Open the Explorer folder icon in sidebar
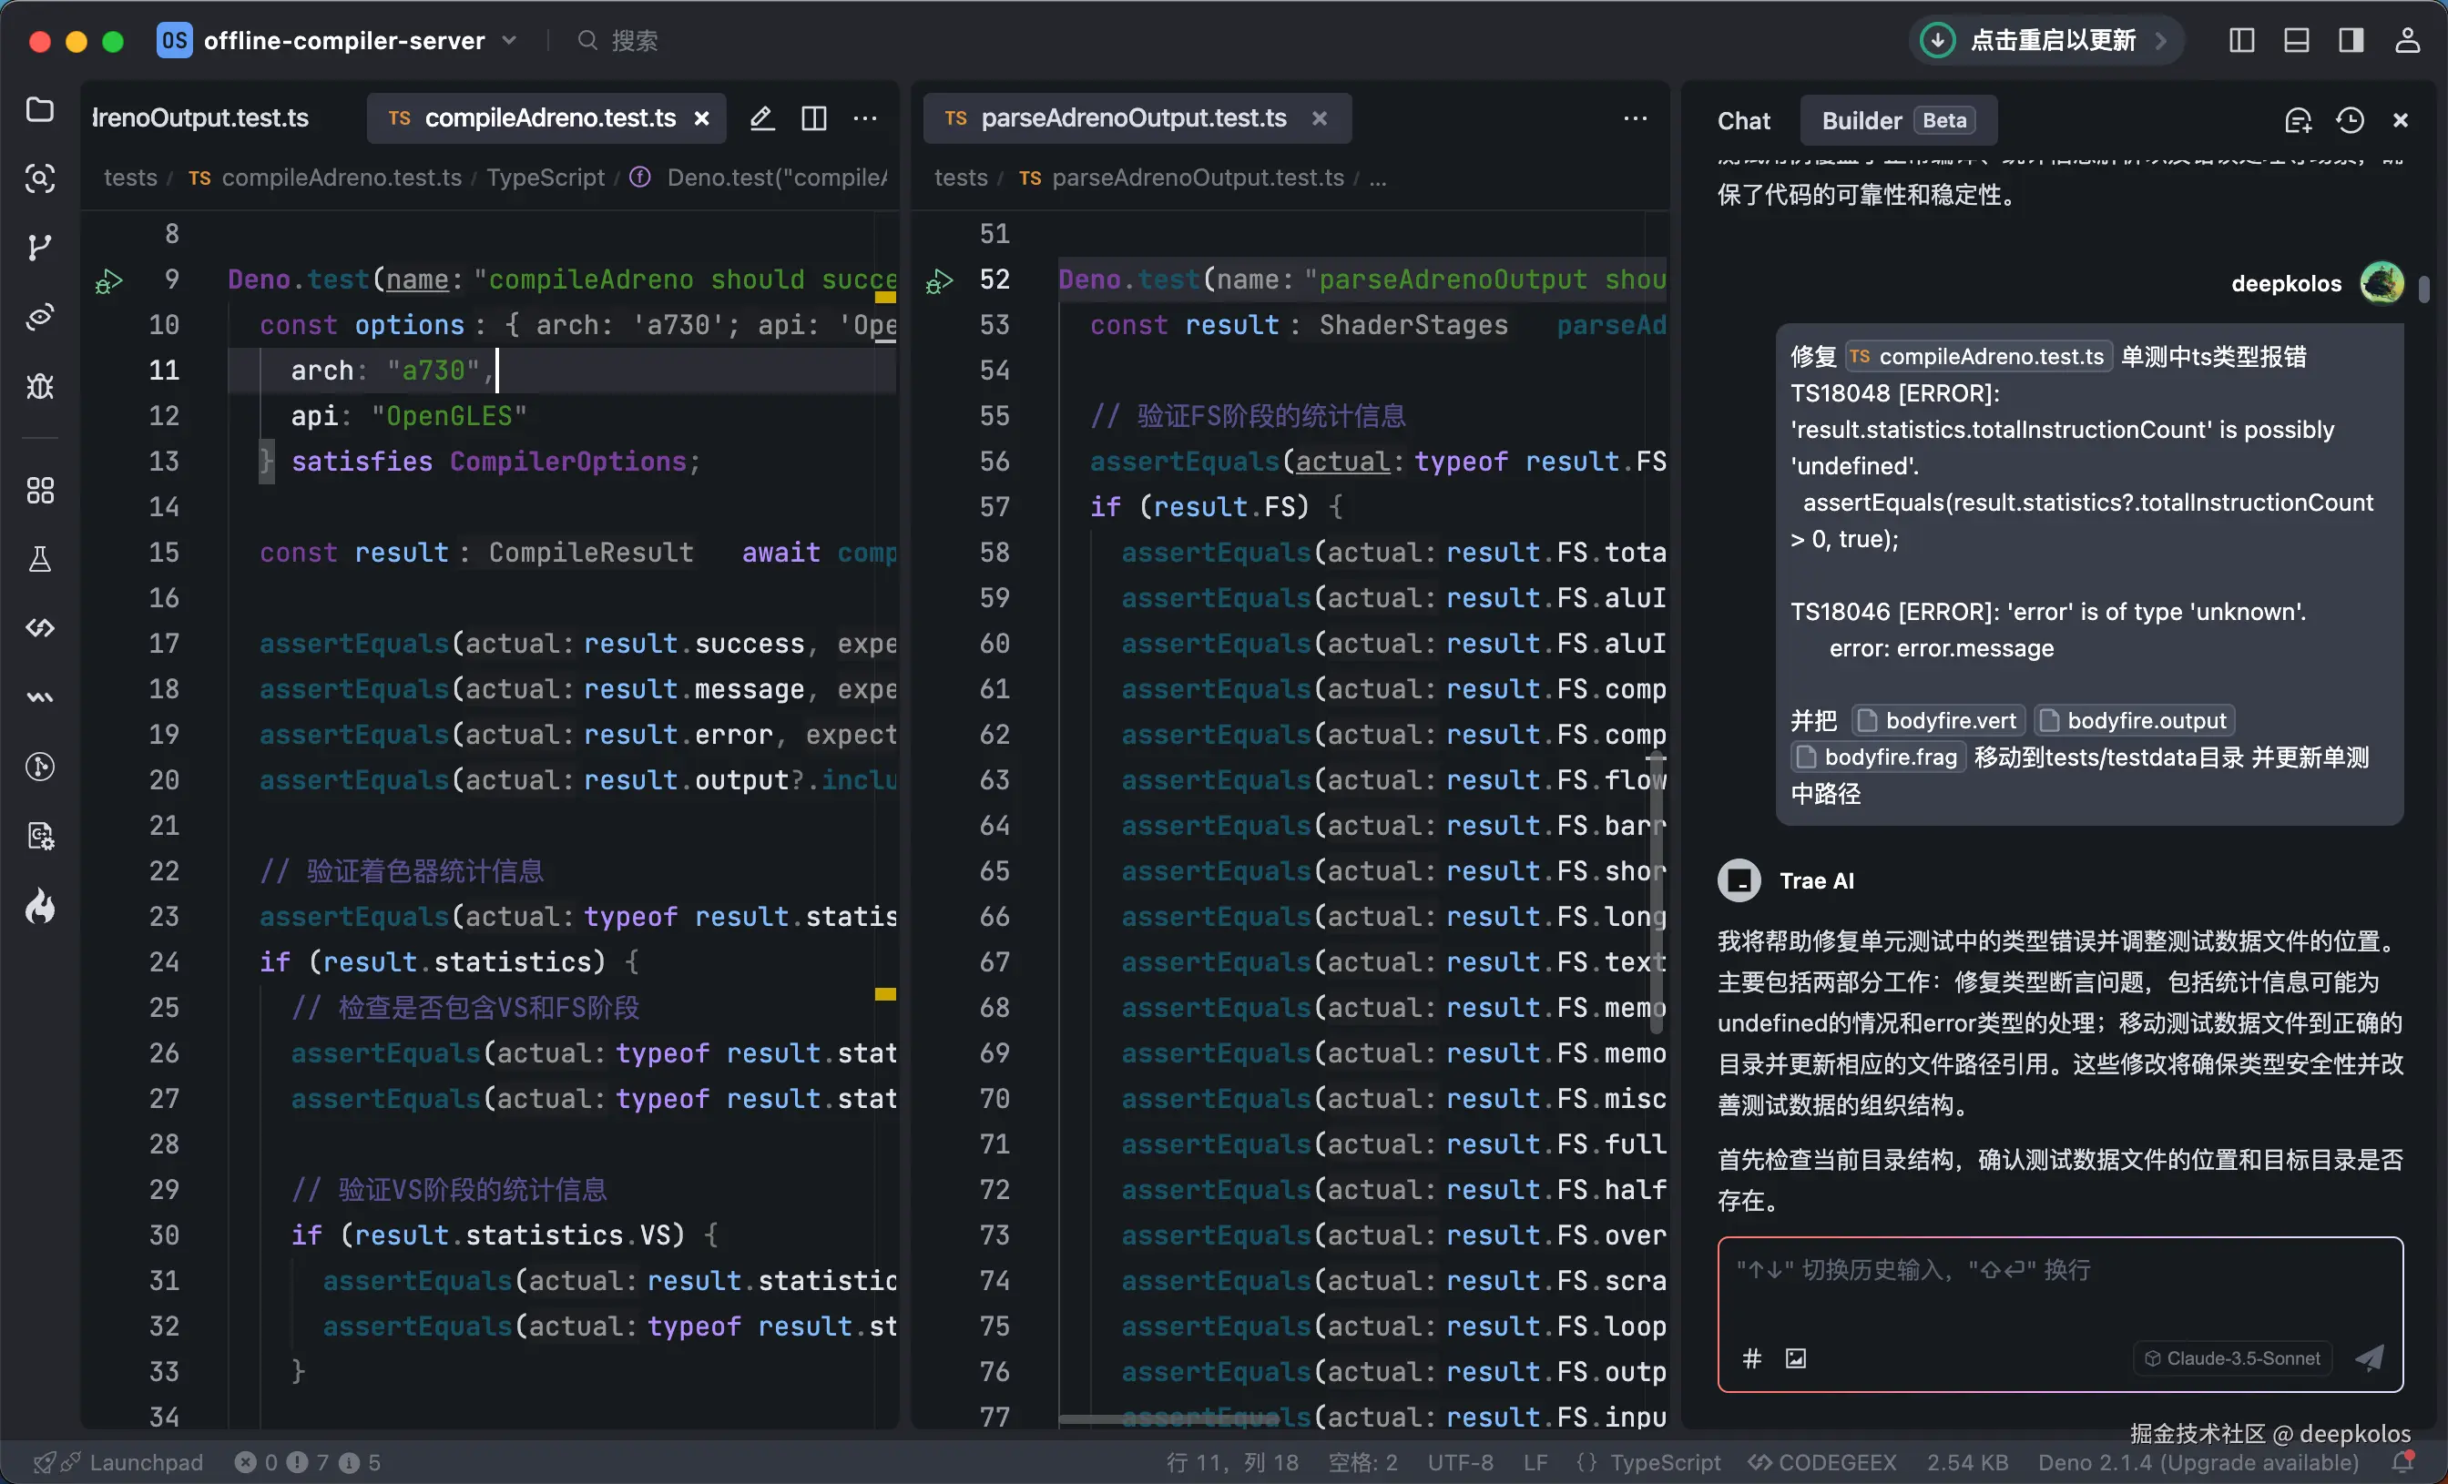 pos(40,109)
